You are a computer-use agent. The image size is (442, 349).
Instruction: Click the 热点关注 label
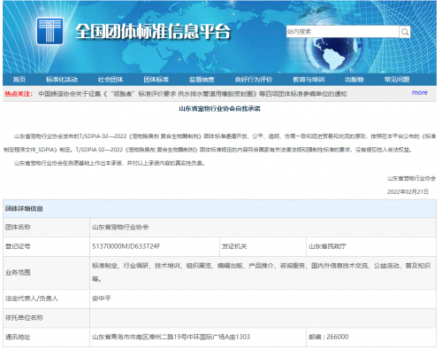[x=19, y=94]
